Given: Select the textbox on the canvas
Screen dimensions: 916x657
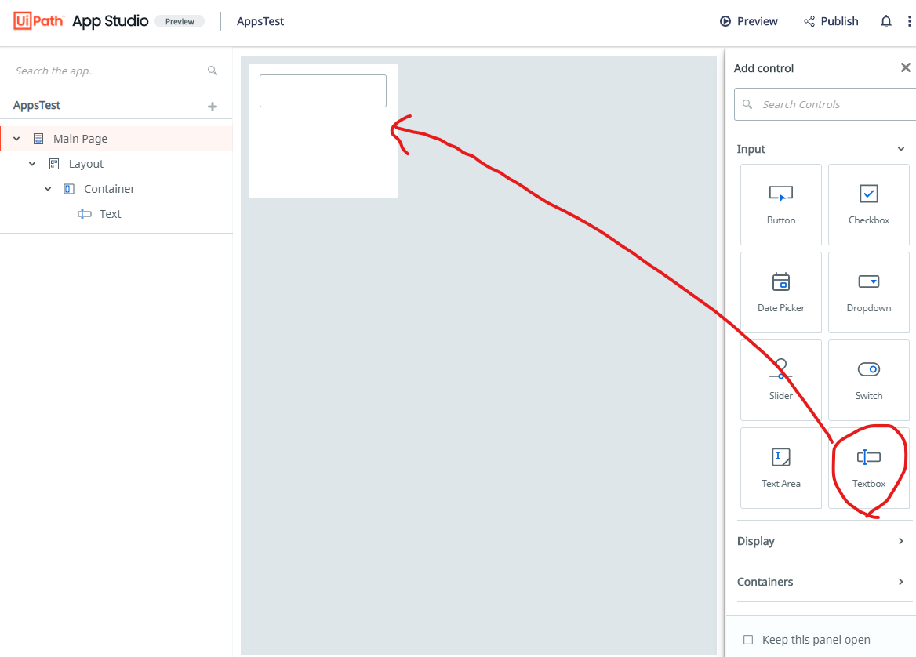Looking at the screenshot, I should point(322,90).
